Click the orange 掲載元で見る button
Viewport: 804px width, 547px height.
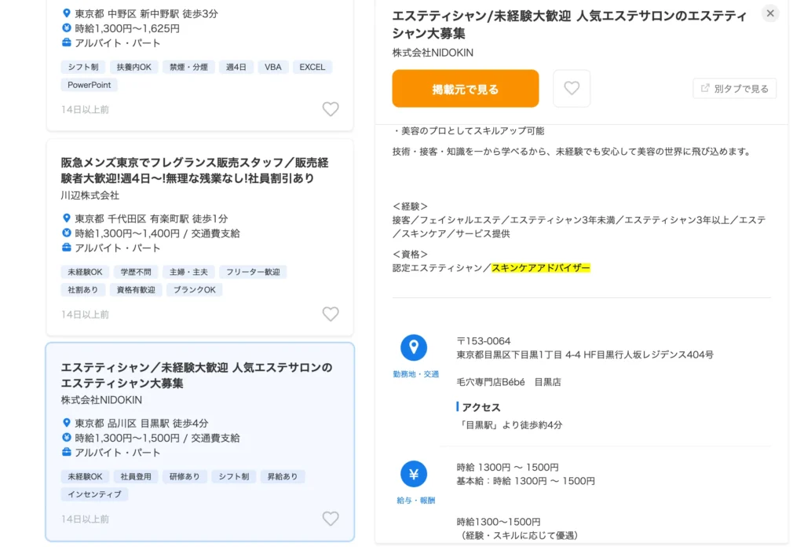tap(466, 89)
